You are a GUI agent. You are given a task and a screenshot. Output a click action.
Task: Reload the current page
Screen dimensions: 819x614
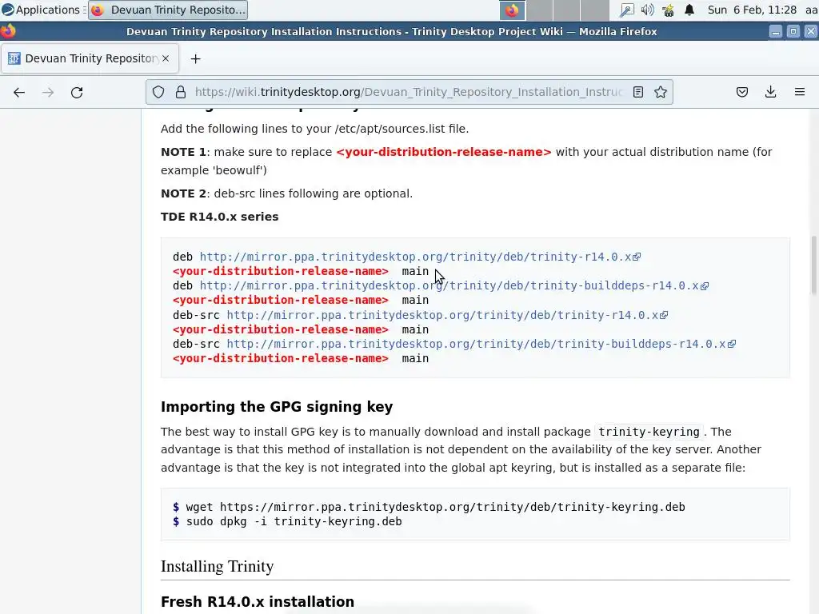[77, 93]
